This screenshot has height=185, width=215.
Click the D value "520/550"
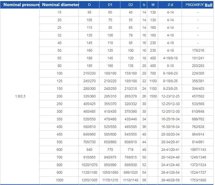coord(89,119)
